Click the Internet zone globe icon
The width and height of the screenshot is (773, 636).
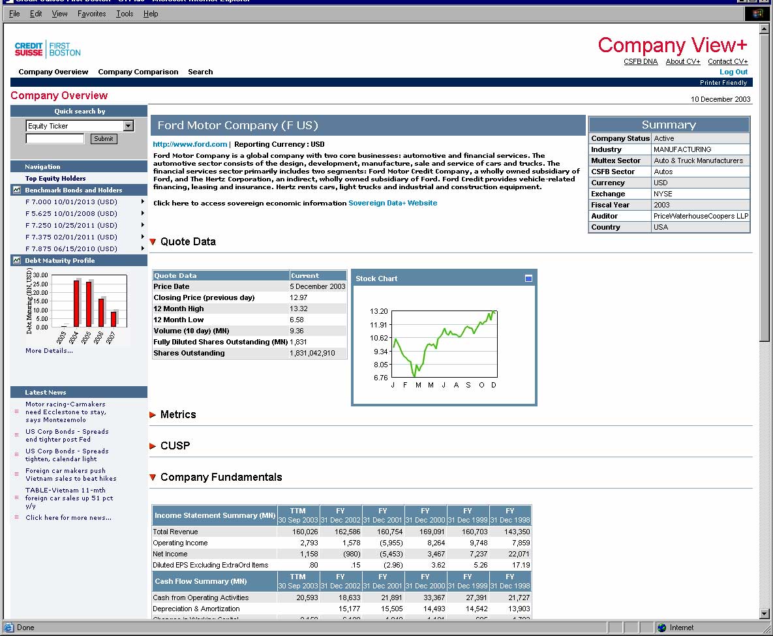tap(661, 628)
